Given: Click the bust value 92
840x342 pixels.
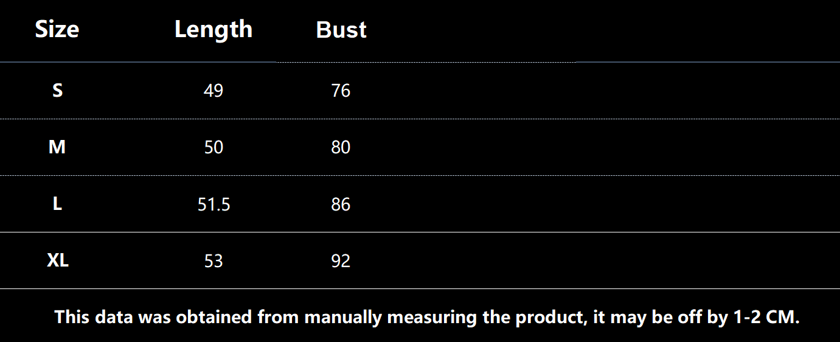Looking at the screenshot, I should coord(341,261).
